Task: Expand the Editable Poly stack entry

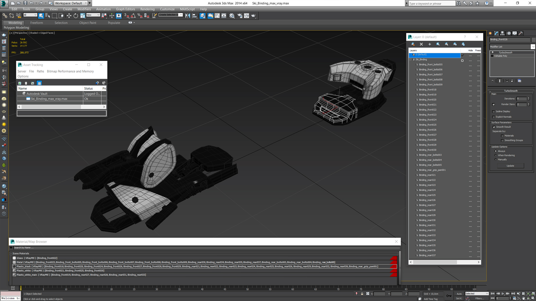Action: [492, 56]
